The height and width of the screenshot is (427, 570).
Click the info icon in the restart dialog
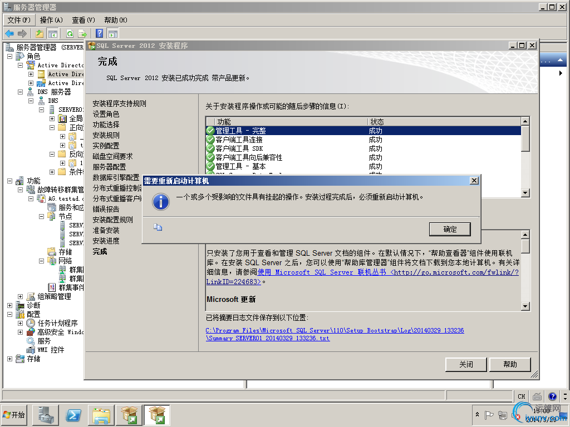[x=161, y=201]
